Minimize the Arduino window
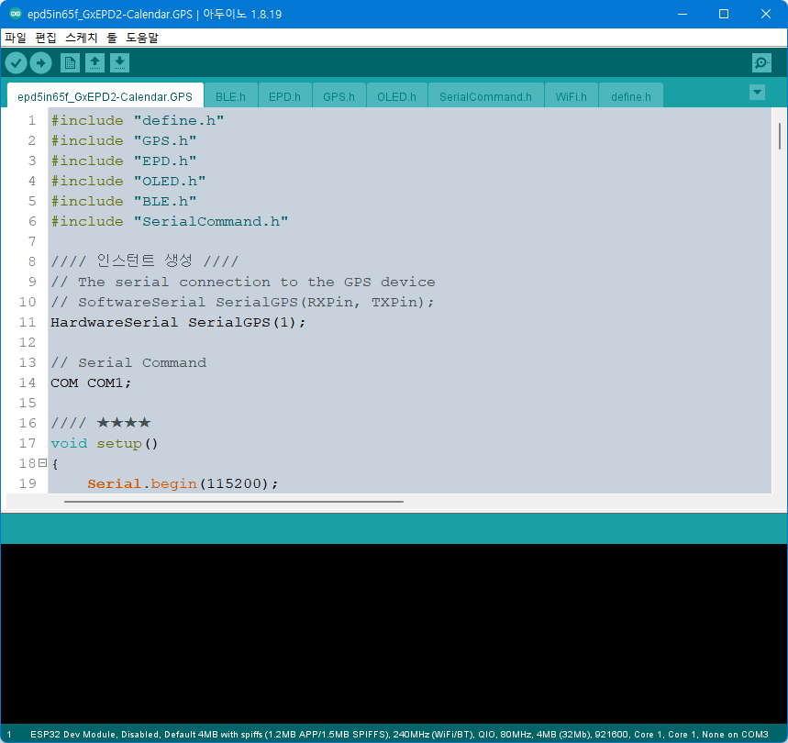 683,14
